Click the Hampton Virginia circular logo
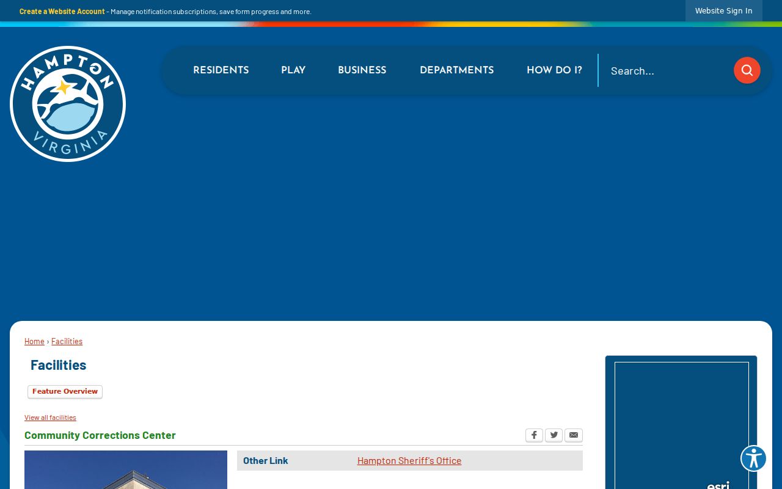782x489 pixels. click(68, 104)
